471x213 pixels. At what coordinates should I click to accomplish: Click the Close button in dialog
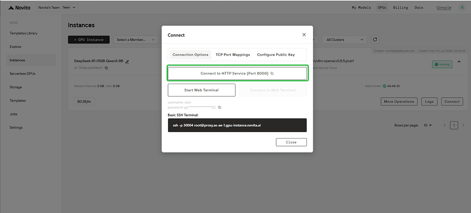click(x=291, y=142)
